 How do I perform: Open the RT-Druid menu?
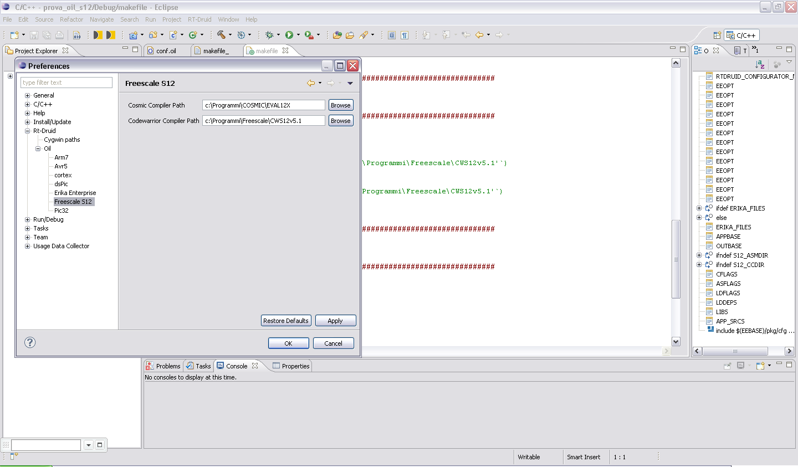point(199,19)
